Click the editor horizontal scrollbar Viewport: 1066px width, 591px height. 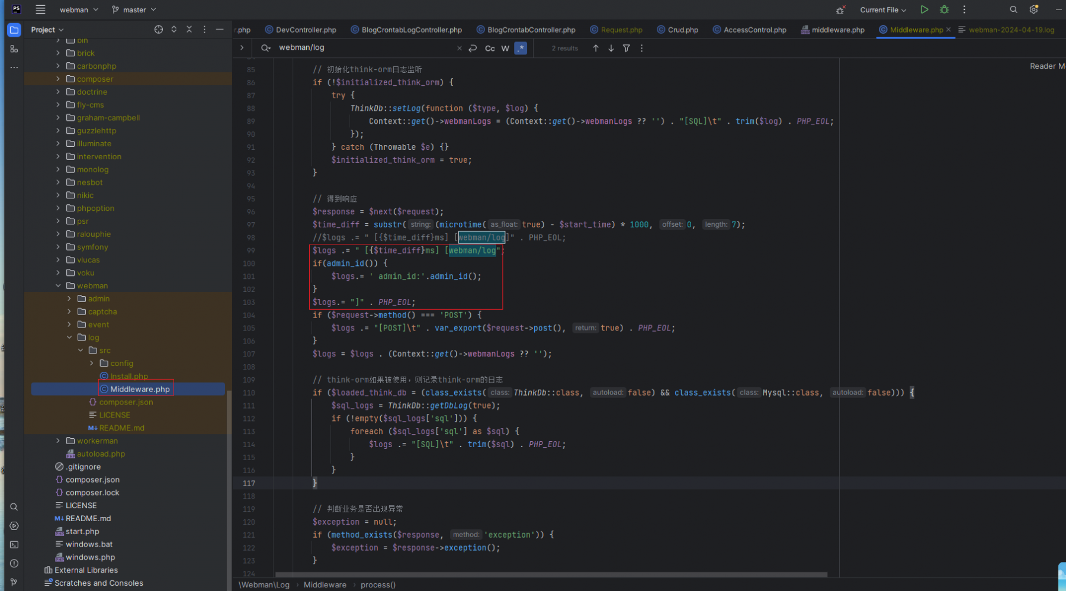(551, 574)
